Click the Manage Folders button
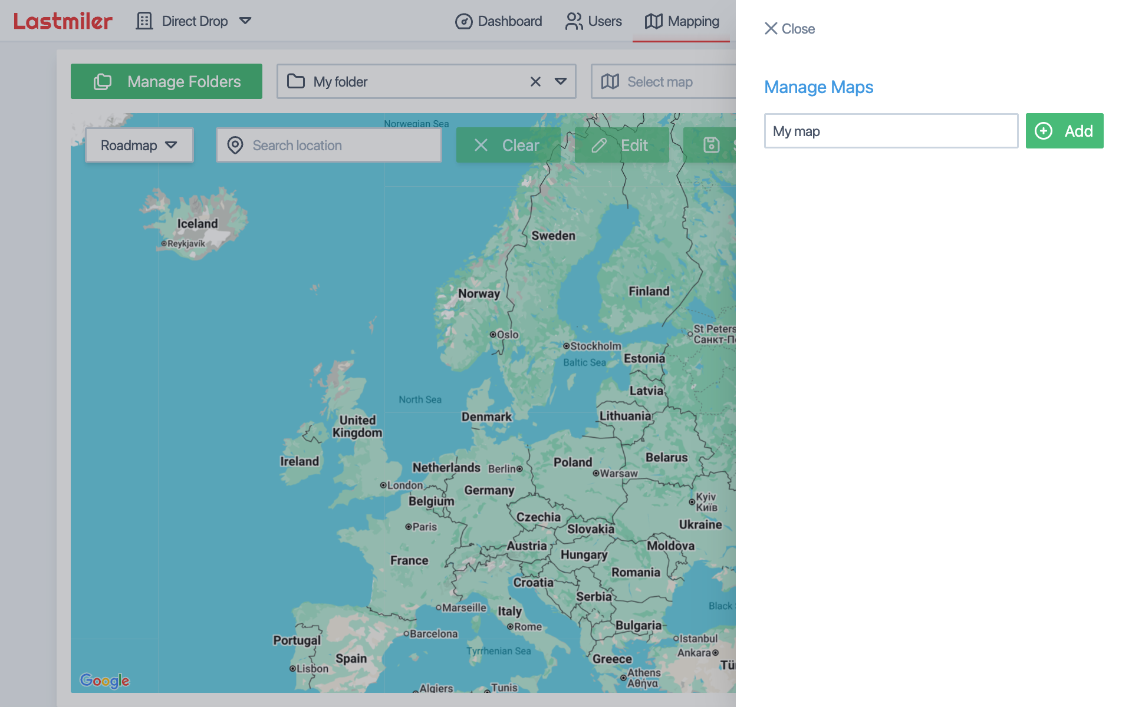1132x707 pixels. (x=166, y=81)
